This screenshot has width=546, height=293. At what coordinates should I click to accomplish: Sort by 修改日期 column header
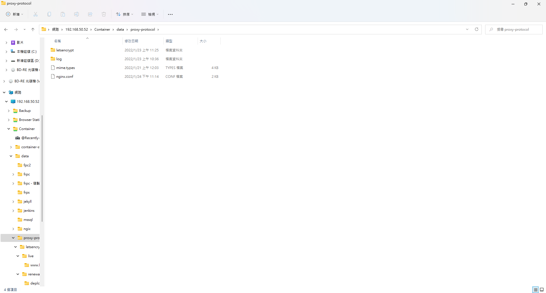pyautogui.click(x=131, y=41)
